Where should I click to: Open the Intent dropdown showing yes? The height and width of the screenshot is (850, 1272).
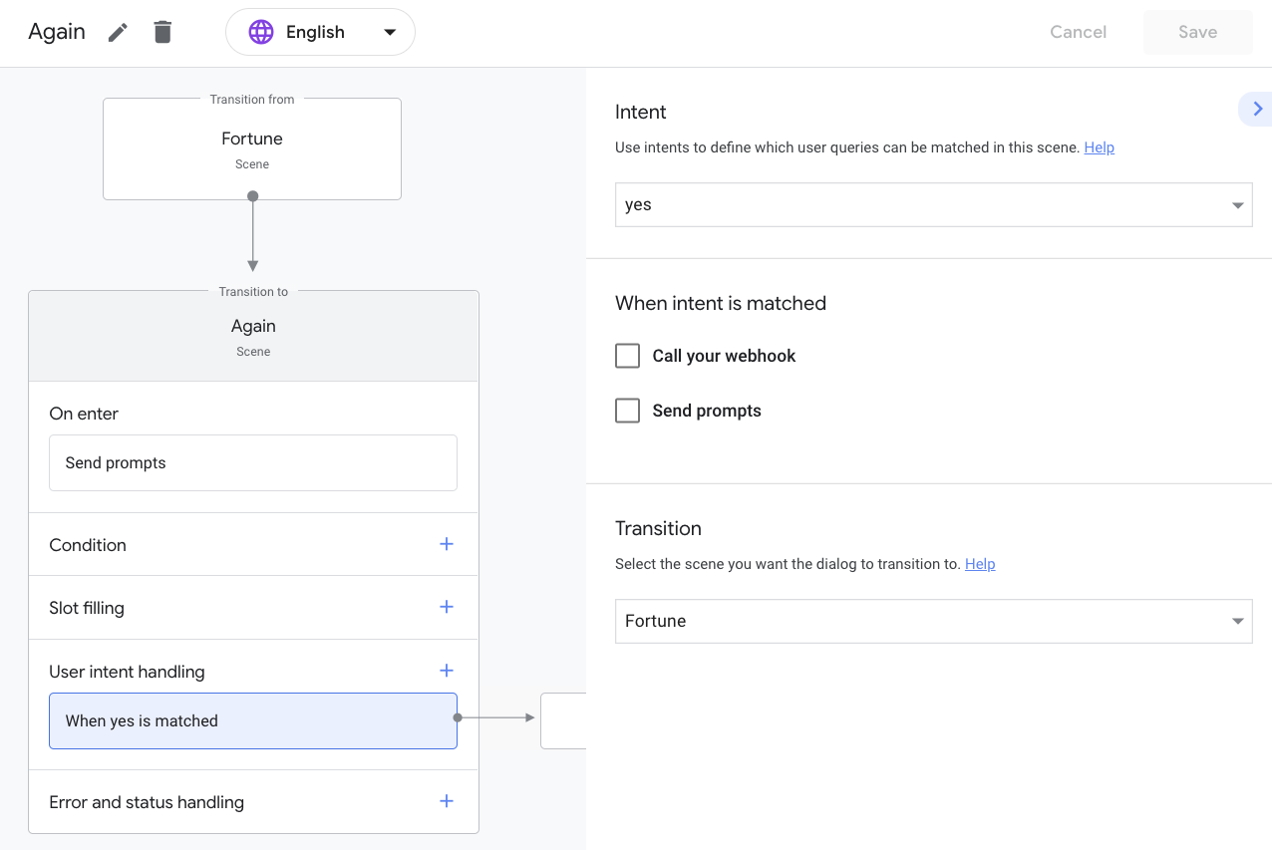click(x=933, y=205)
